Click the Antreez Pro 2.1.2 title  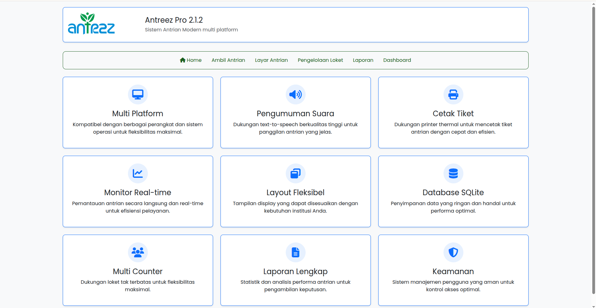click(174, 20)
